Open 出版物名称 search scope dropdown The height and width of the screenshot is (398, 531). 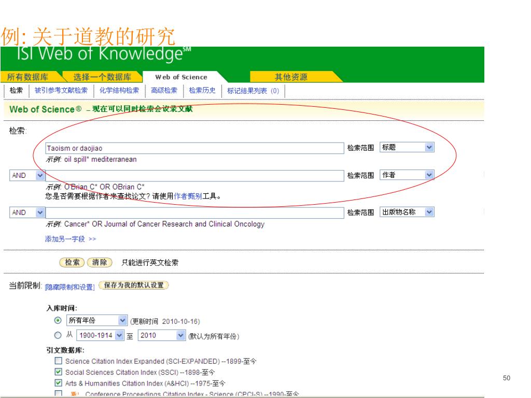pos(407,212)
